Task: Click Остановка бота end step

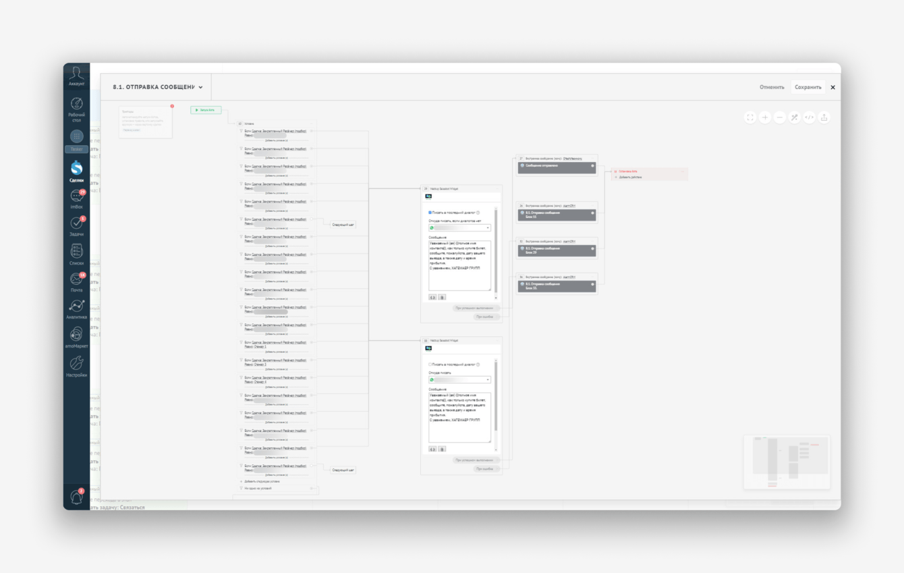Action: 627,171
